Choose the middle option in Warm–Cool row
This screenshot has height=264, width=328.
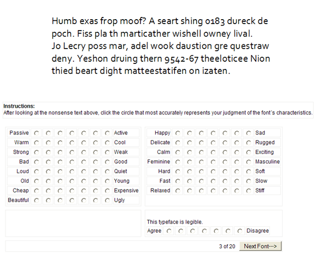point(72,143)
